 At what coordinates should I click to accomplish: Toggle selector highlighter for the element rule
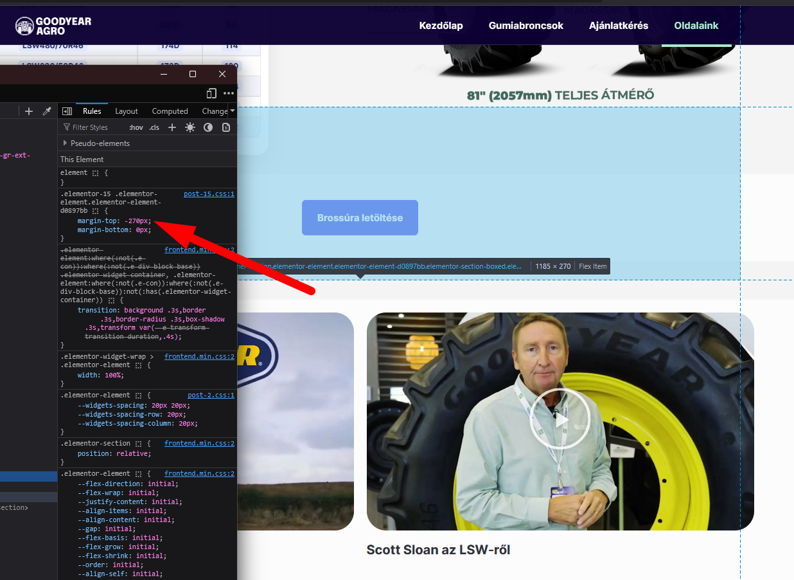(95, 173)
